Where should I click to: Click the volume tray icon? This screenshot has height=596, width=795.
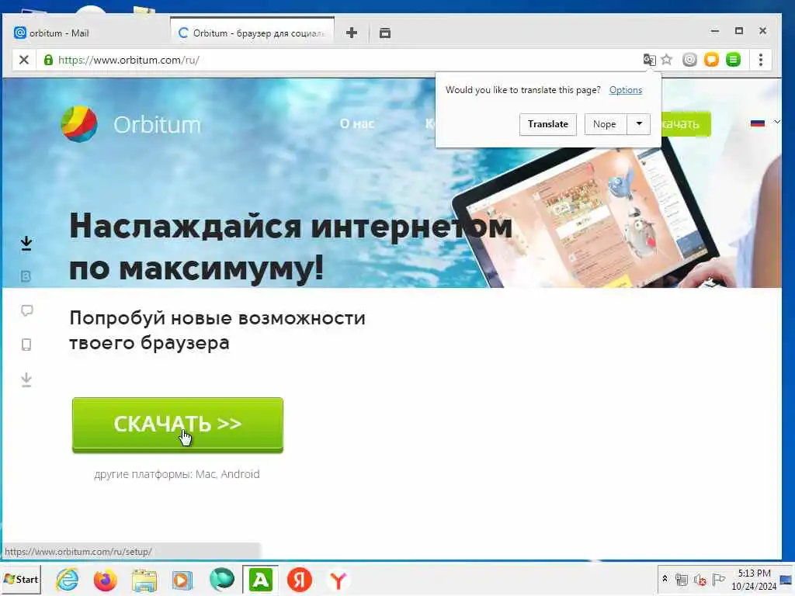(x=700, y=579)
